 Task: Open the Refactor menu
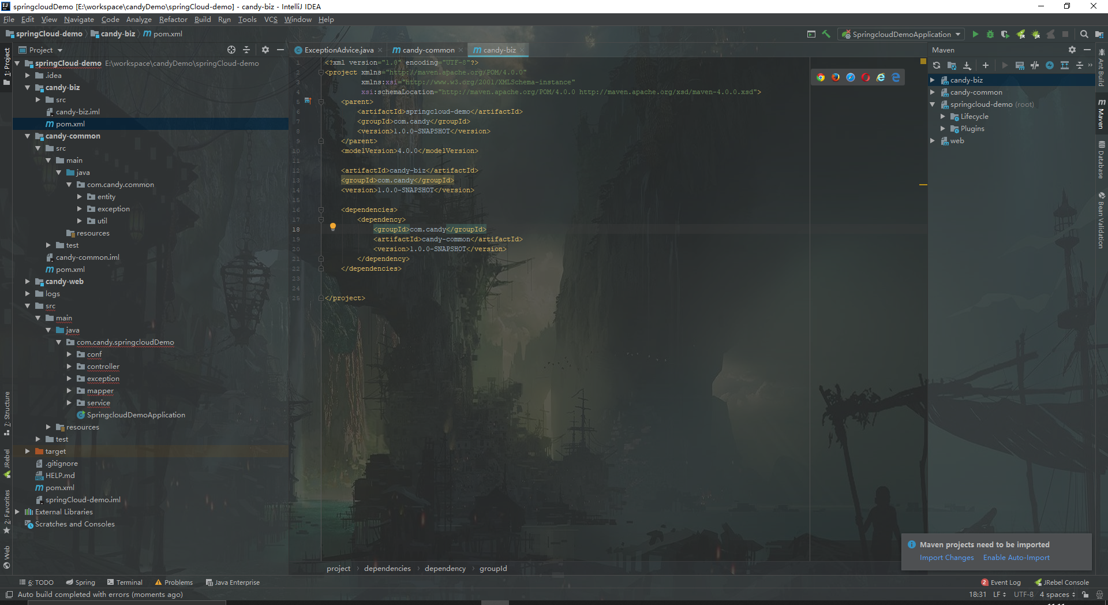click(x=173, y=20)
